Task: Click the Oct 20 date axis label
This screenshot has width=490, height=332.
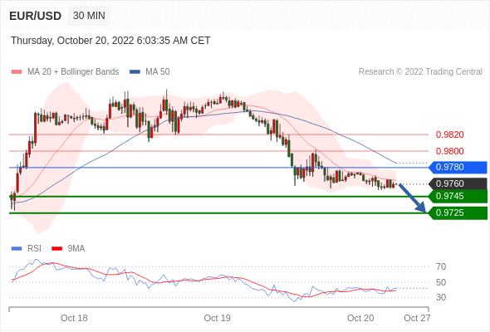Action: click(360, 318)
